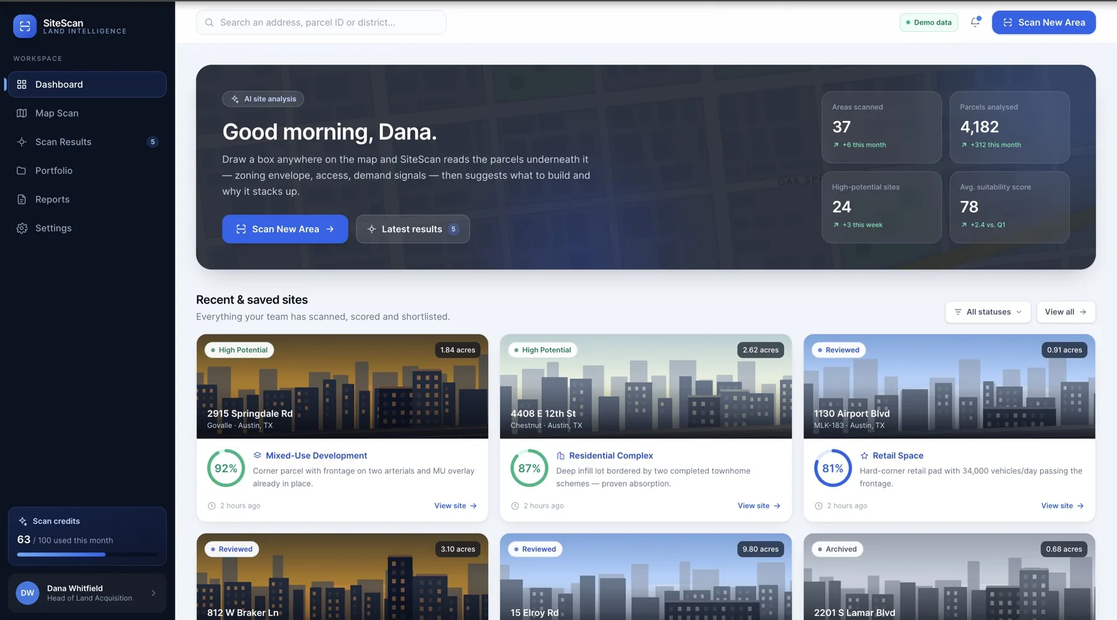Click the 0.68 acres badge

click(x=1064, y=549)
